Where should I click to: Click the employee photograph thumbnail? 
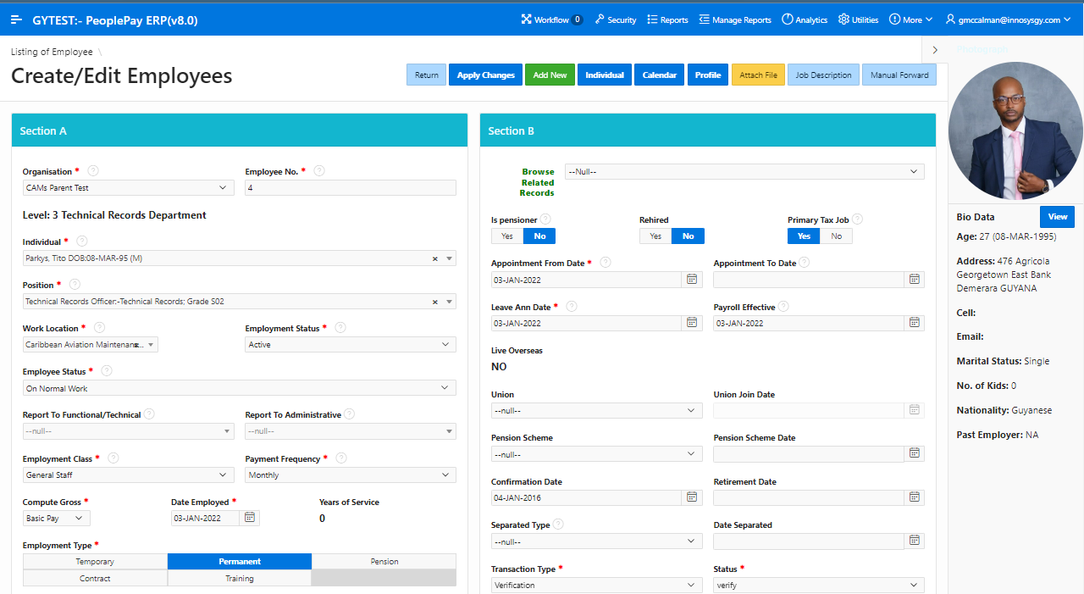1015,130
